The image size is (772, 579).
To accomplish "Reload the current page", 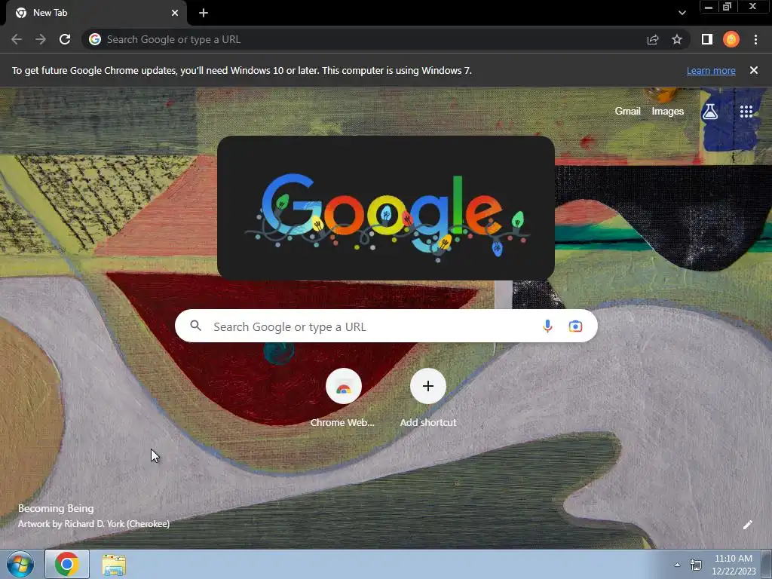I will click(65, 39).
